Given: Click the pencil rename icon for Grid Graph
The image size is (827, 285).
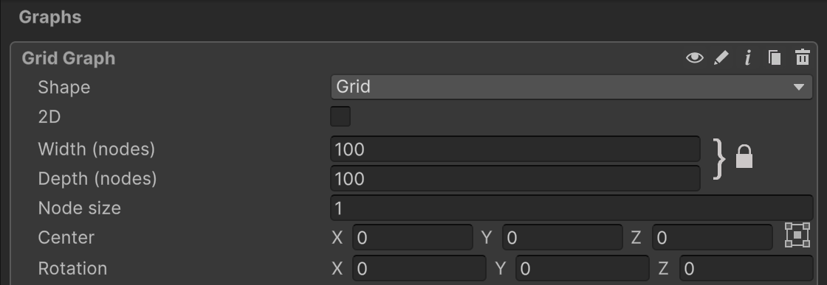Looking at the screenshot, I should point(721,57).
